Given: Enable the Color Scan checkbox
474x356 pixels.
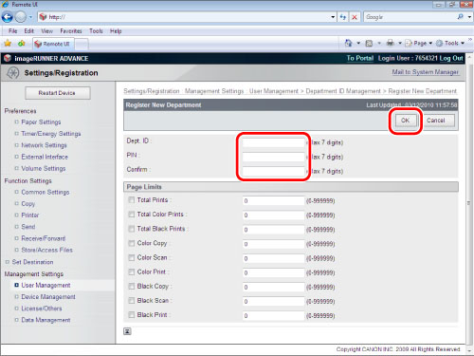Looking at the screenshot, I should coord(132,257).
